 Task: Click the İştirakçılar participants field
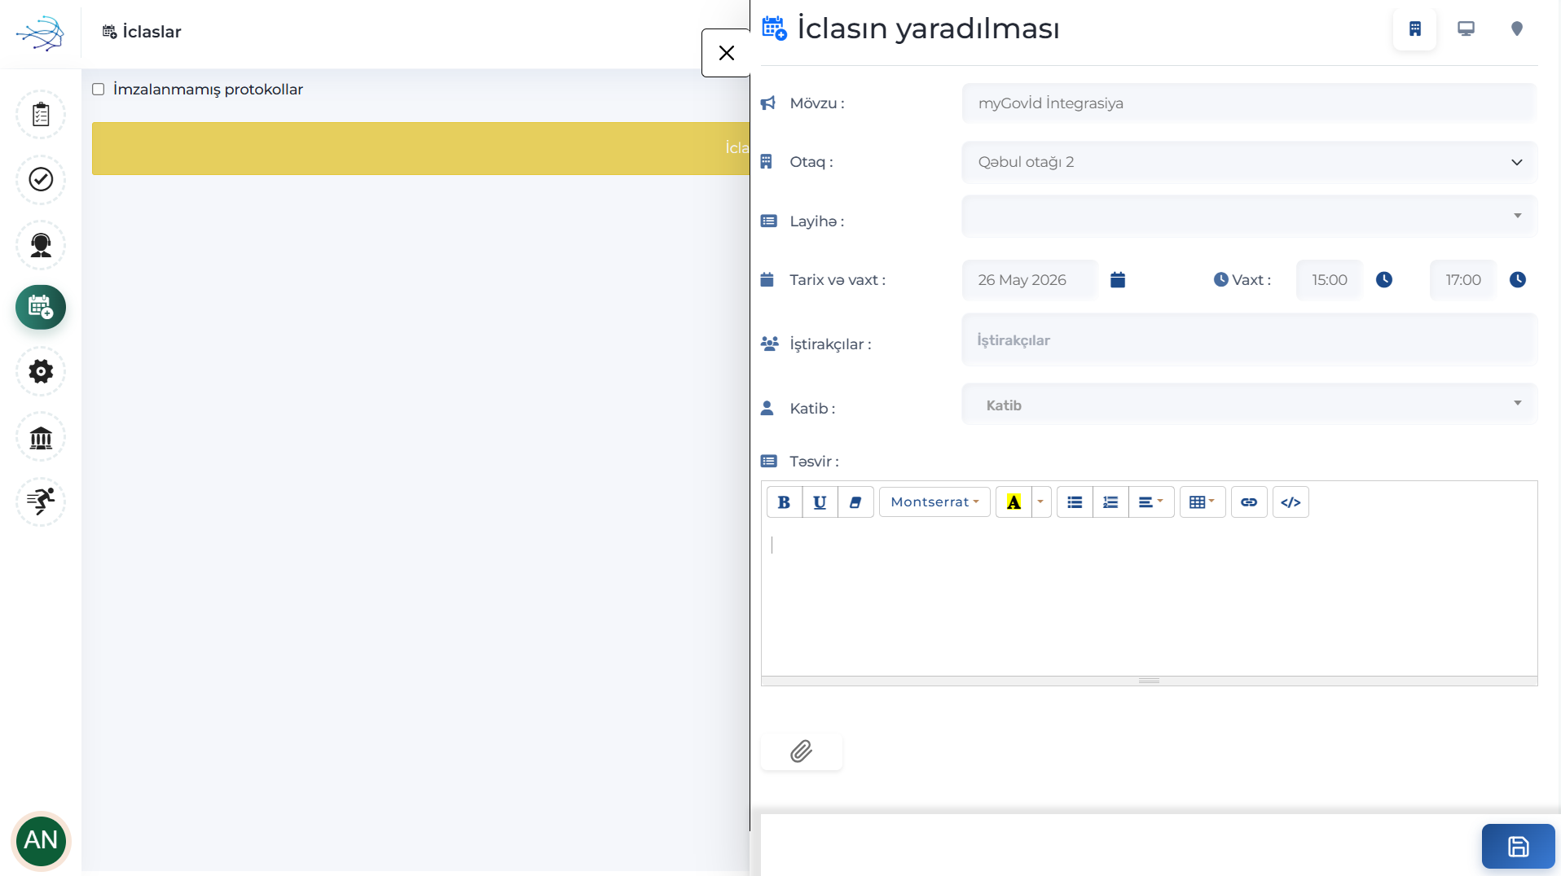(x=1249, y=340)
